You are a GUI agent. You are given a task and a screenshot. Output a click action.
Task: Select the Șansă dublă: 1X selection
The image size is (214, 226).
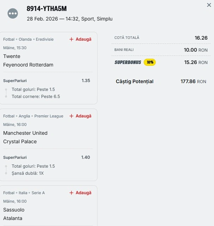click(x=28, y=173)
